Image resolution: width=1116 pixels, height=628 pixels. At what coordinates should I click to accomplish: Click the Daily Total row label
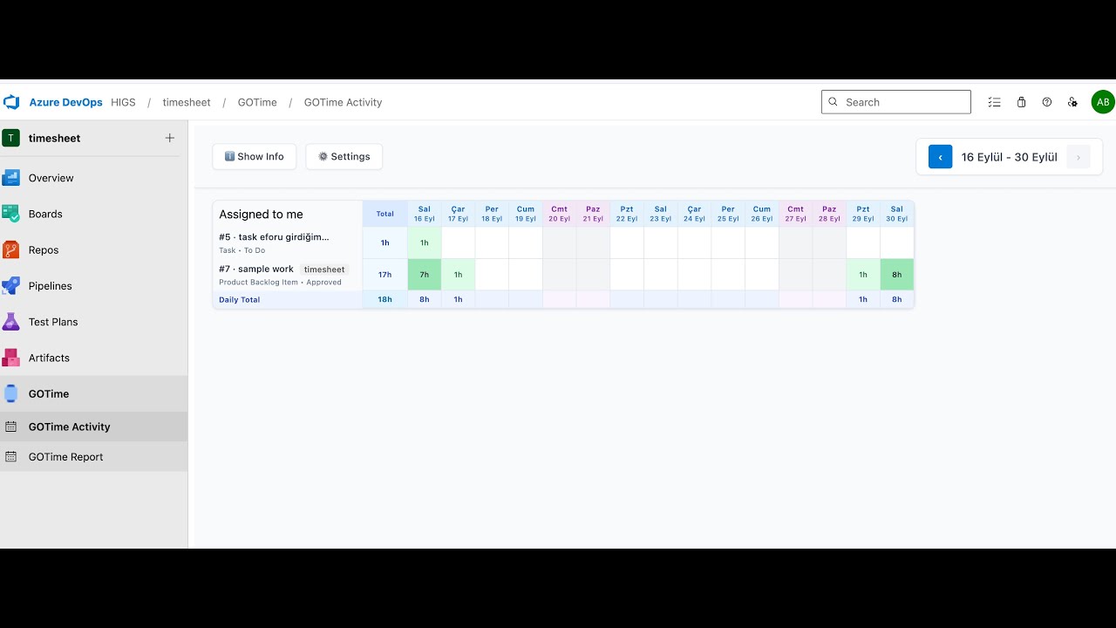(240, 299)
